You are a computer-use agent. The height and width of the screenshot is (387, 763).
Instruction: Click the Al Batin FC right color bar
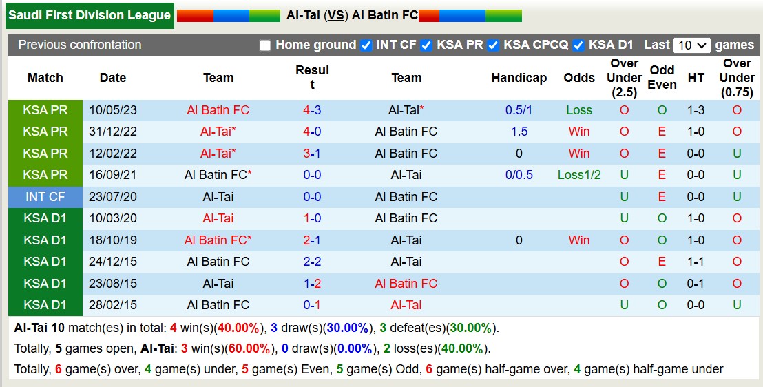[470, 16]
